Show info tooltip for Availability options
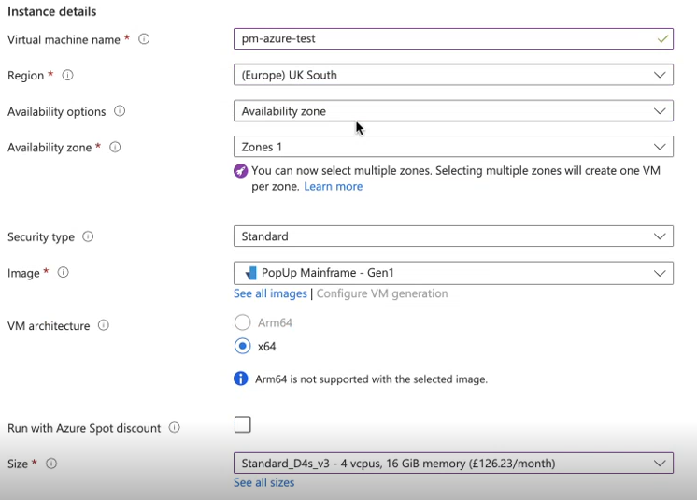Viewport: 697px width, 500px height. point(120,110)
